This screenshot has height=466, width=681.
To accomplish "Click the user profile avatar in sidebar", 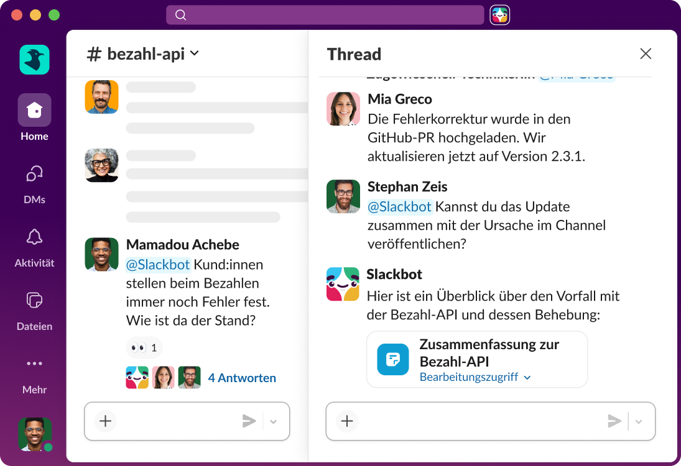I will point(35,434).
